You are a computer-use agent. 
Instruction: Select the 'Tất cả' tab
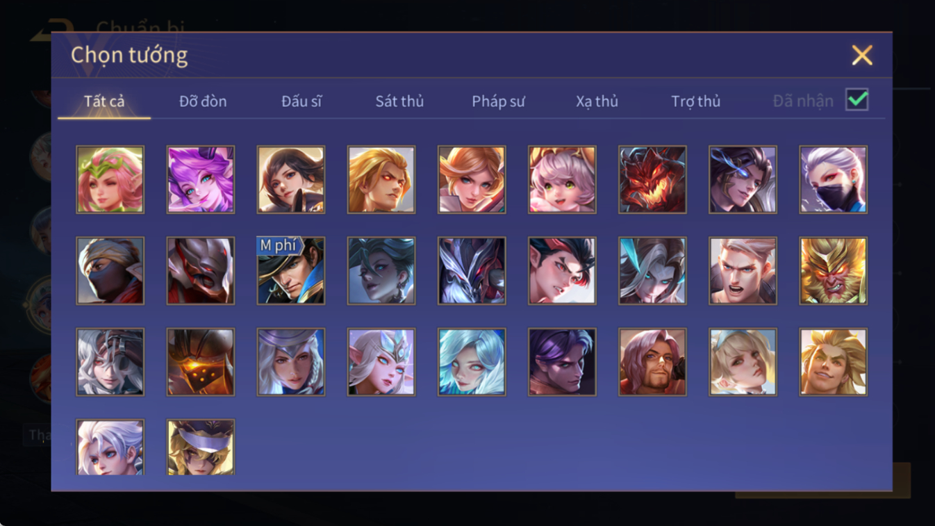coord(104,101)
